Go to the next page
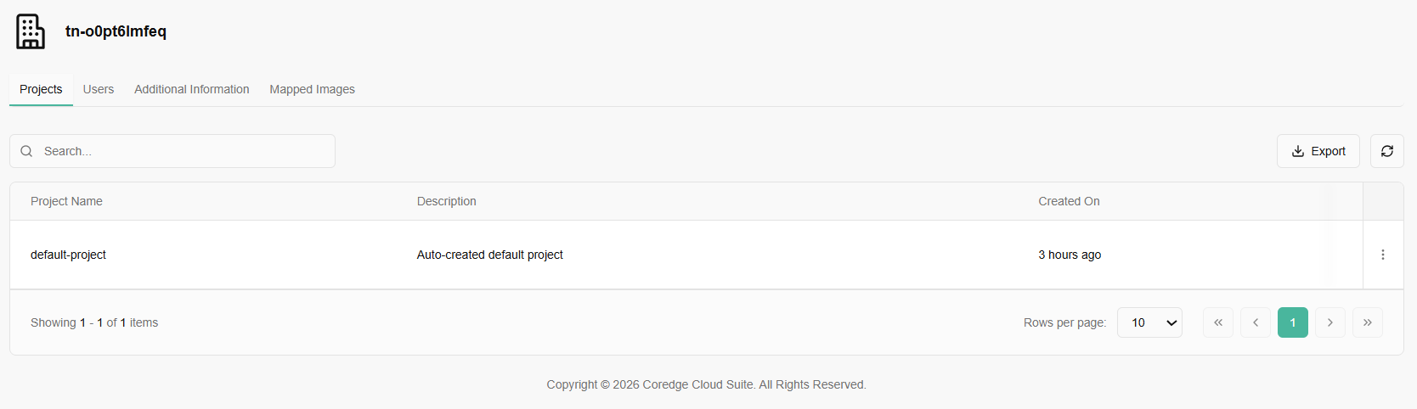The width and height of the screenshot is (1417, 409). pos(1329,322)
